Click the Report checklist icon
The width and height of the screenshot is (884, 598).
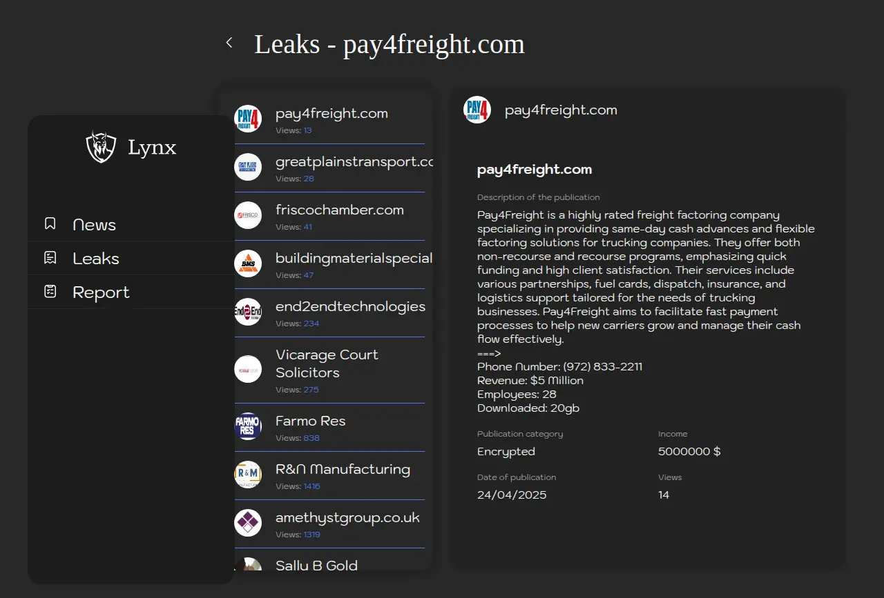50,292
